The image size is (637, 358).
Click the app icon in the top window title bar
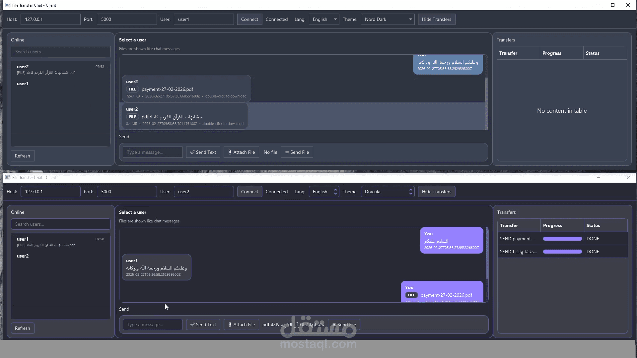pyautogui.click(x=8, y=5)
